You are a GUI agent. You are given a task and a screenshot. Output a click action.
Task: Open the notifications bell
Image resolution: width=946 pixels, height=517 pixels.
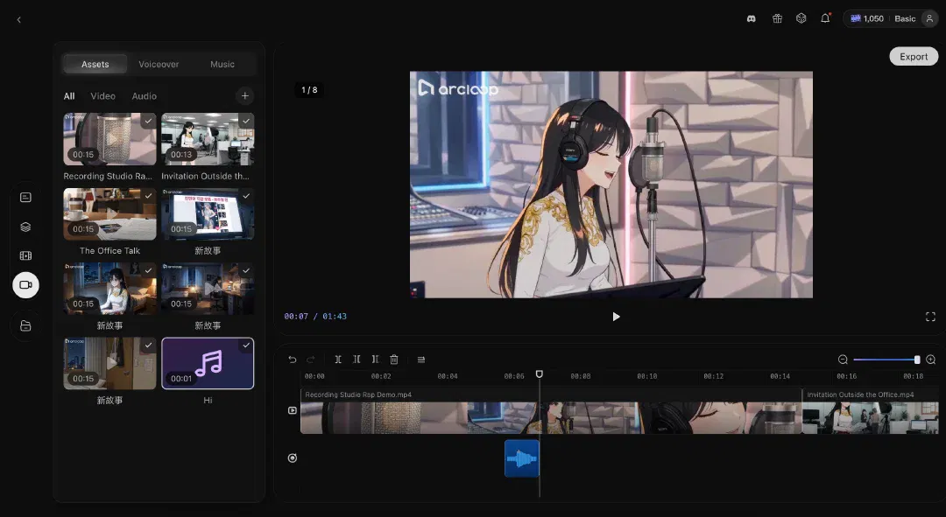(x=825, y=18)
